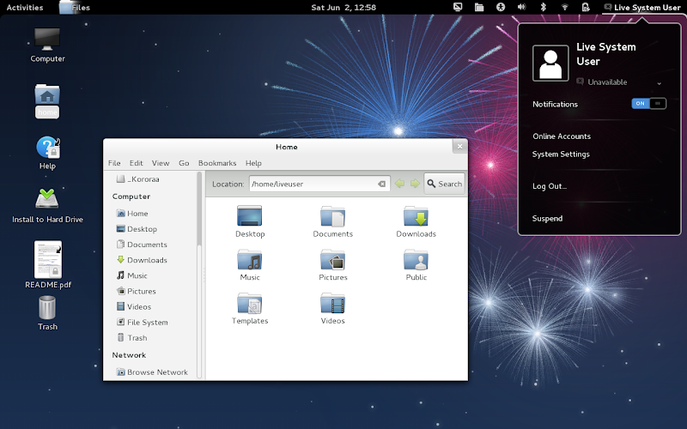
Task: Open the Downloads folder icon
Action: (x=416, y=216)
